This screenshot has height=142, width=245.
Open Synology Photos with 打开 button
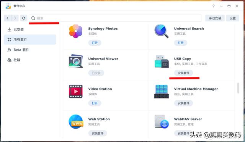pos(95,43)
